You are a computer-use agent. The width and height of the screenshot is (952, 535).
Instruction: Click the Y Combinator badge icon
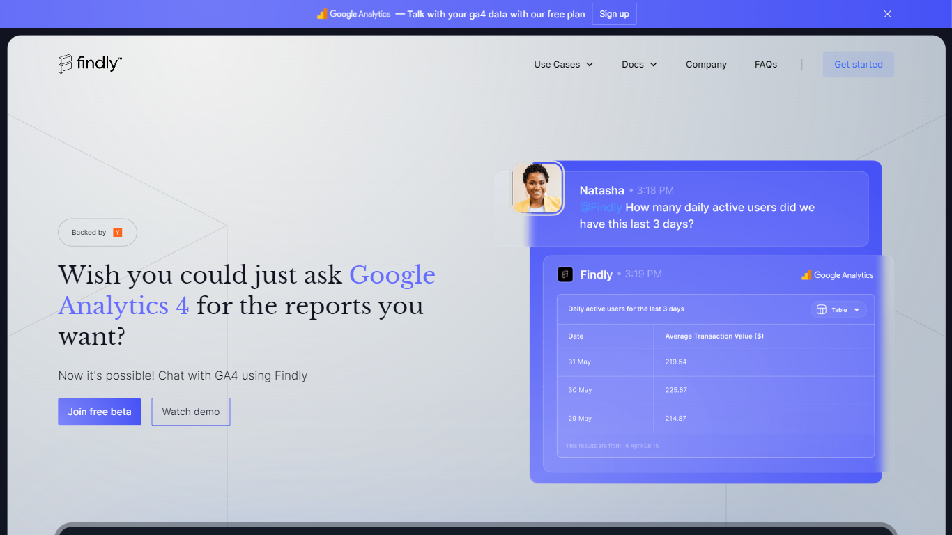tap(117, 233)
